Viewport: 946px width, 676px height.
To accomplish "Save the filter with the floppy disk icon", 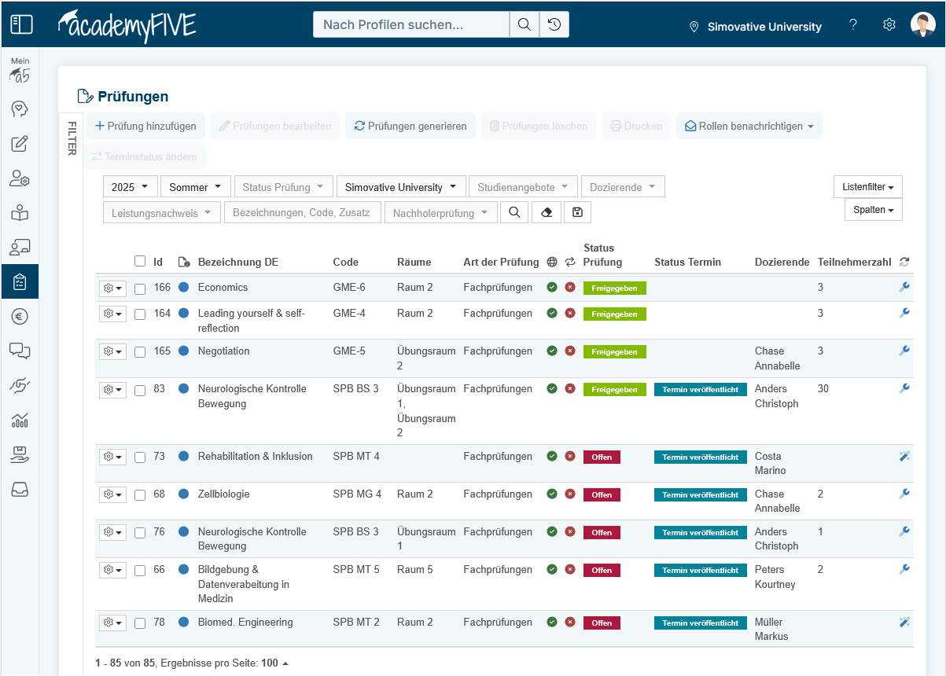I will [577, 212].
